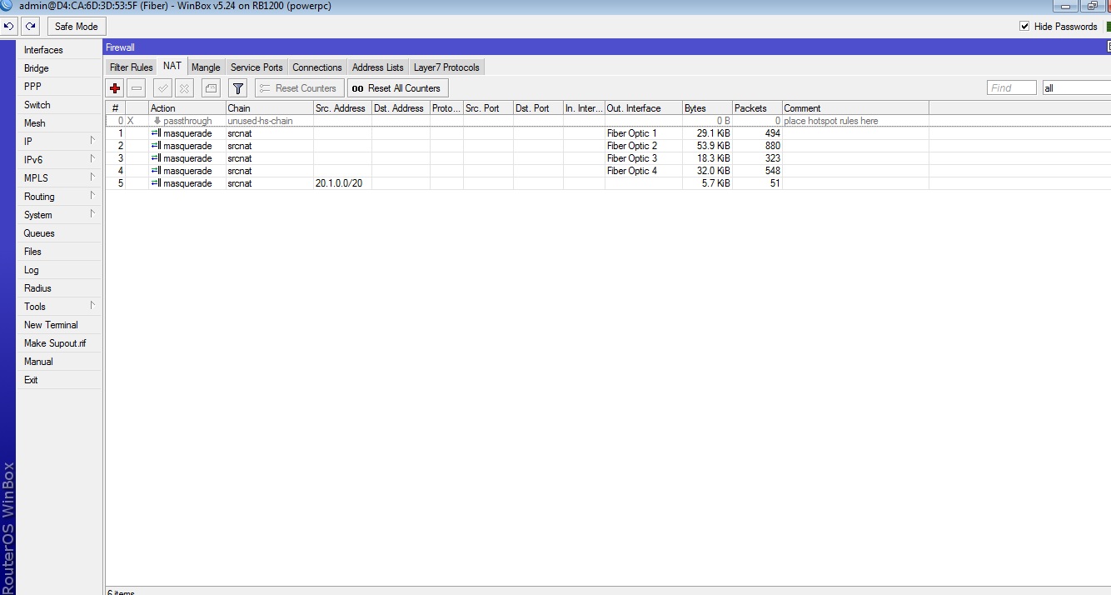Sort by the Comment column header
This screenshot has height=595, width=1111.
click(x=855, y=108)
